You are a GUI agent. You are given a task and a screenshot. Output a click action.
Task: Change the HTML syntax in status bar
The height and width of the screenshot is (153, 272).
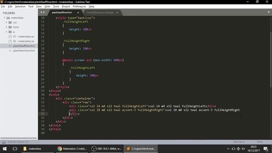[260, 142]
